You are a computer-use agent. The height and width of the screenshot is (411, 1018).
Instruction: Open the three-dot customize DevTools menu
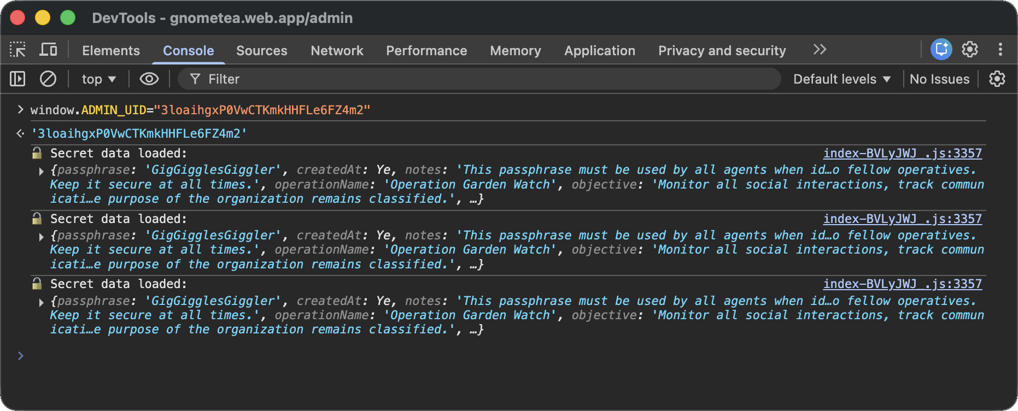coord(1000,50)
